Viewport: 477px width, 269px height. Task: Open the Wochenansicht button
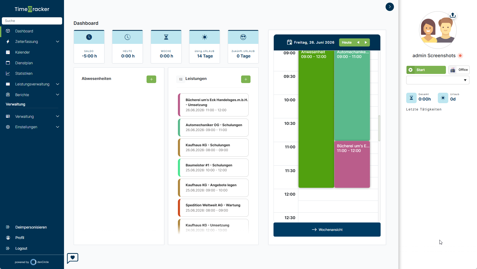[x=327, y=230]
